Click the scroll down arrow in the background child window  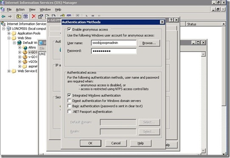click(203, 150)
